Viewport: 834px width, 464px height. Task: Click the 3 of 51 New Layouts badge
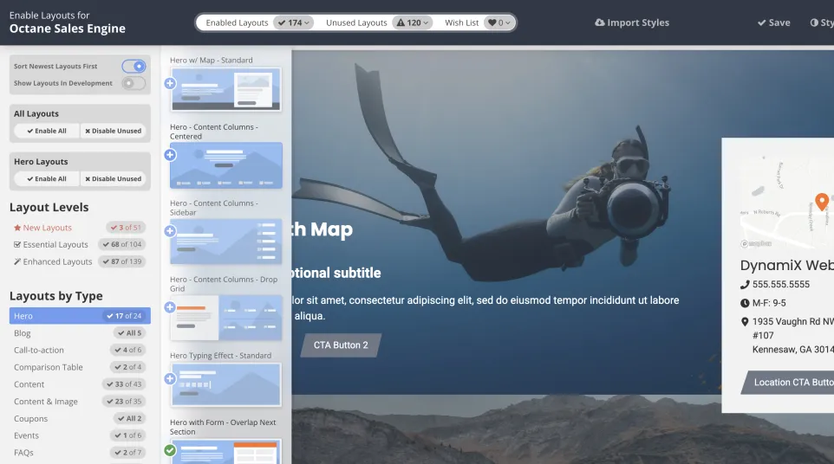pos(126,228)
